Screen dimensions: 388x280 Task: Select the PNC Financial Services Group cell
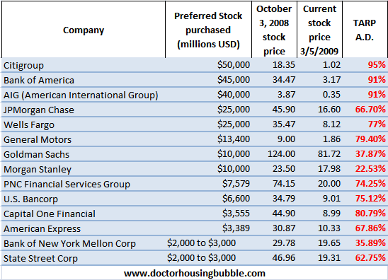tap(67, 184)
